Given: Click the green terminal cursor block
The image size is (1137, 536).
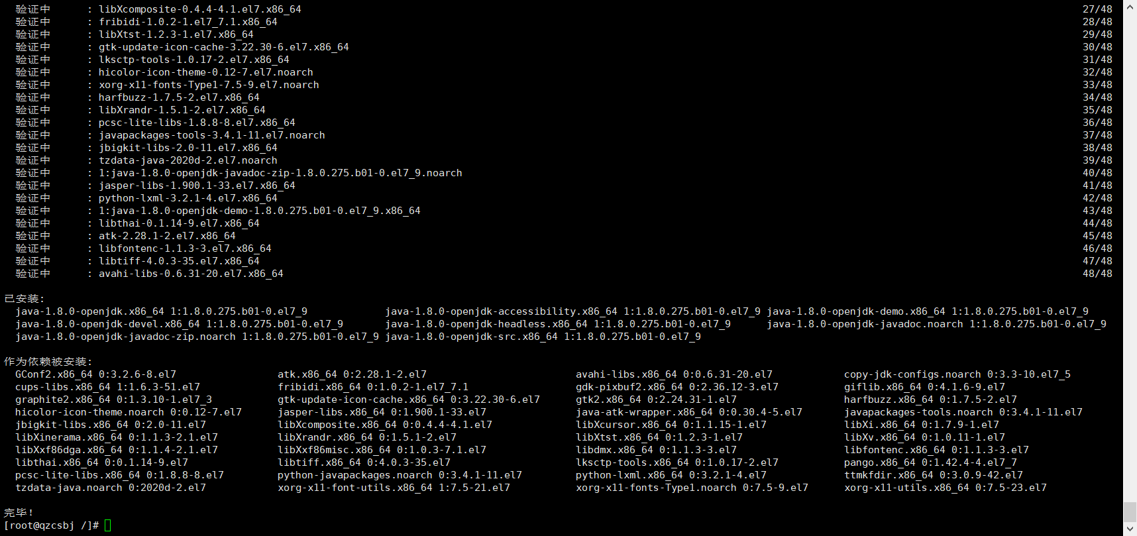Looking at the screenshot, I should click(108, 525).
